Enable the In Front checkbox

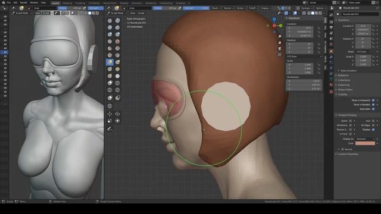[x=351, y=134]
